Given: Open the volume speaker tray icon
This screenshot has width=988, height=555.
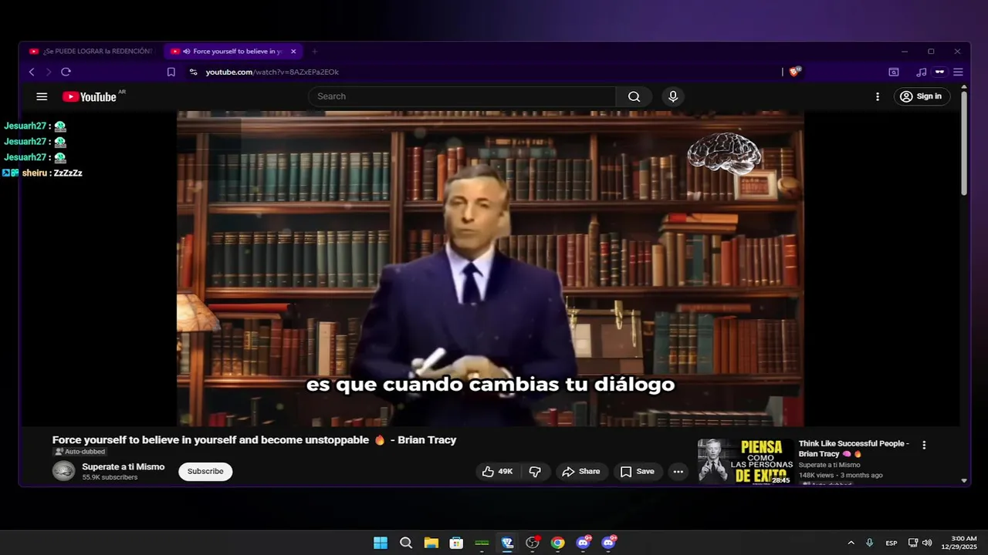Looking at the screenshot, I should pos(927,543).
